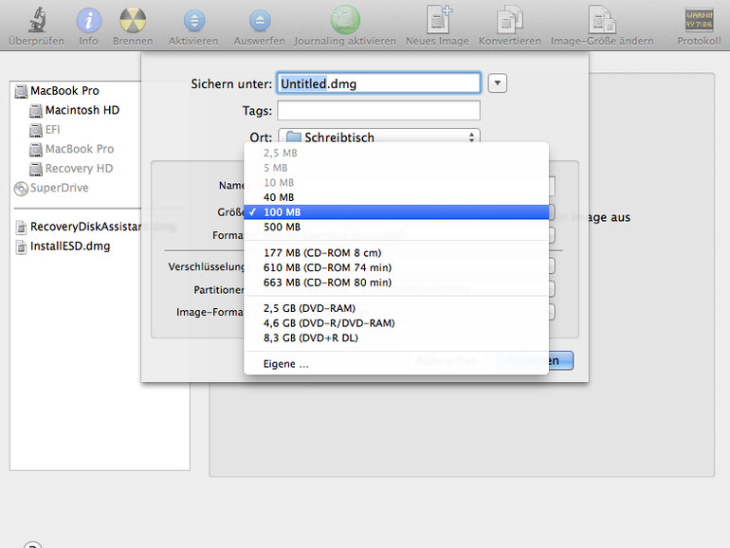
Task: Click the Recovery HD disk icon
Action: click(x=36, y=169)
